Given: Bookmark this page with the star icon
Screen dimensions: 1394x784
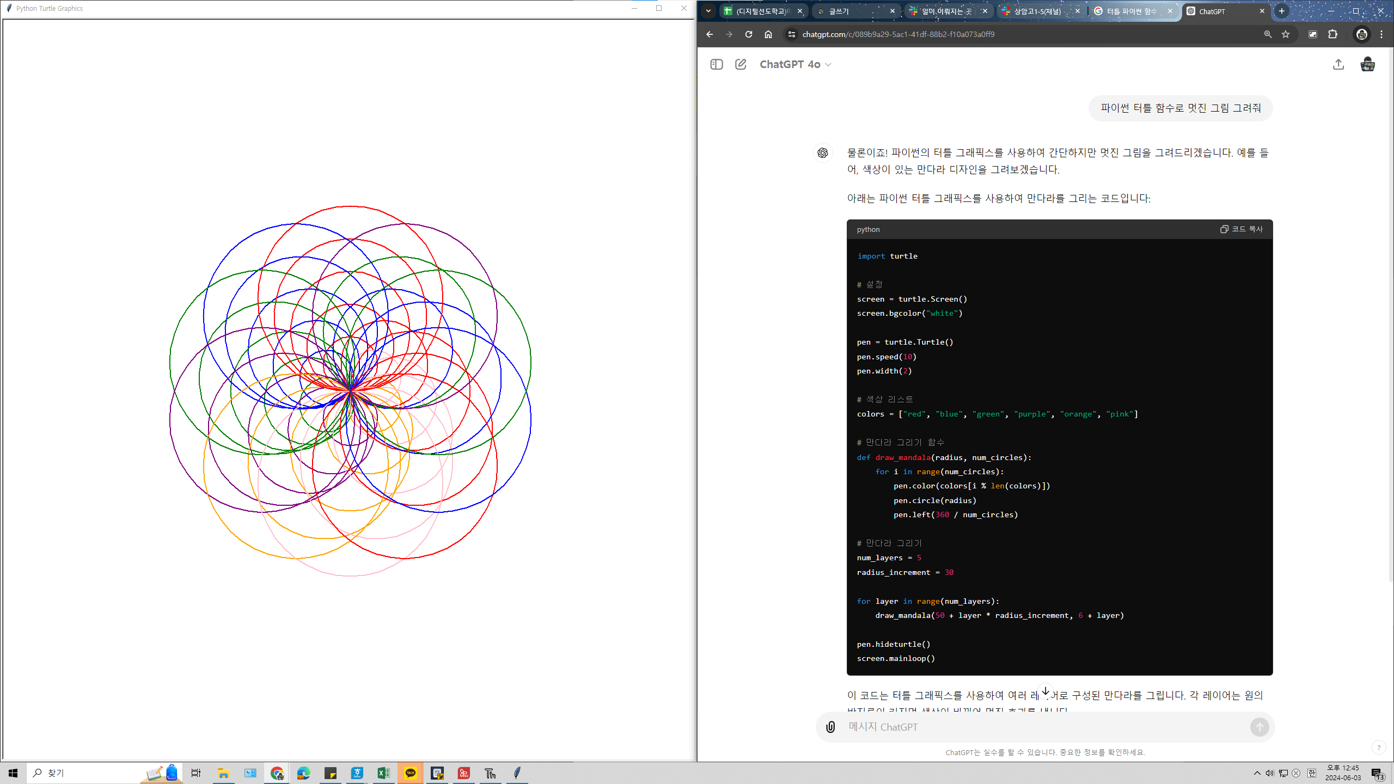Looking at the screenshot, I should pos(1286,34).
